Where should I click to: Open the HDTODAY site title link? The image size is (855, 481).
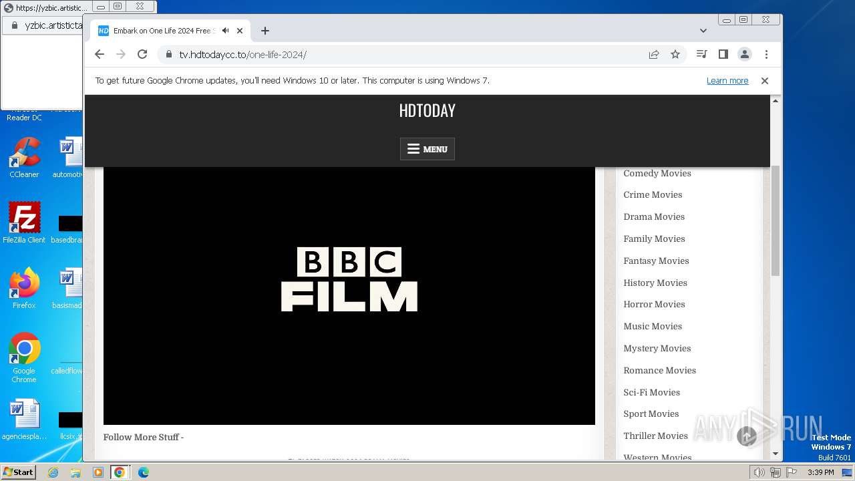coord(427,110)
